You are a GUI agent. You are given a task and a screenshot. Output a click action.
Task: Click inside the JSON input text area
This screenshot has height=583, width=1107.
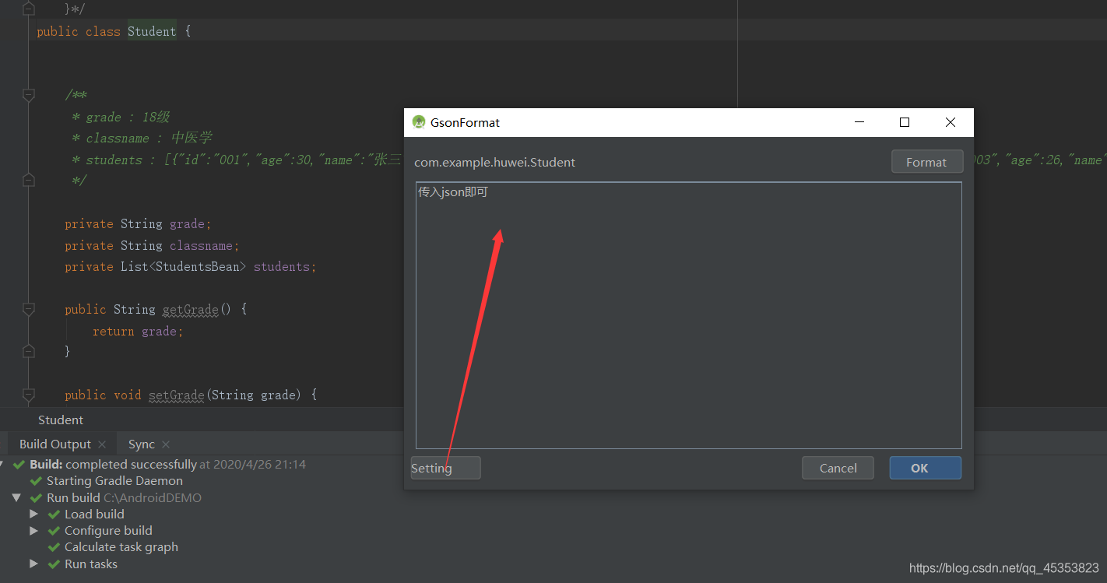click(x=688, y=315)
